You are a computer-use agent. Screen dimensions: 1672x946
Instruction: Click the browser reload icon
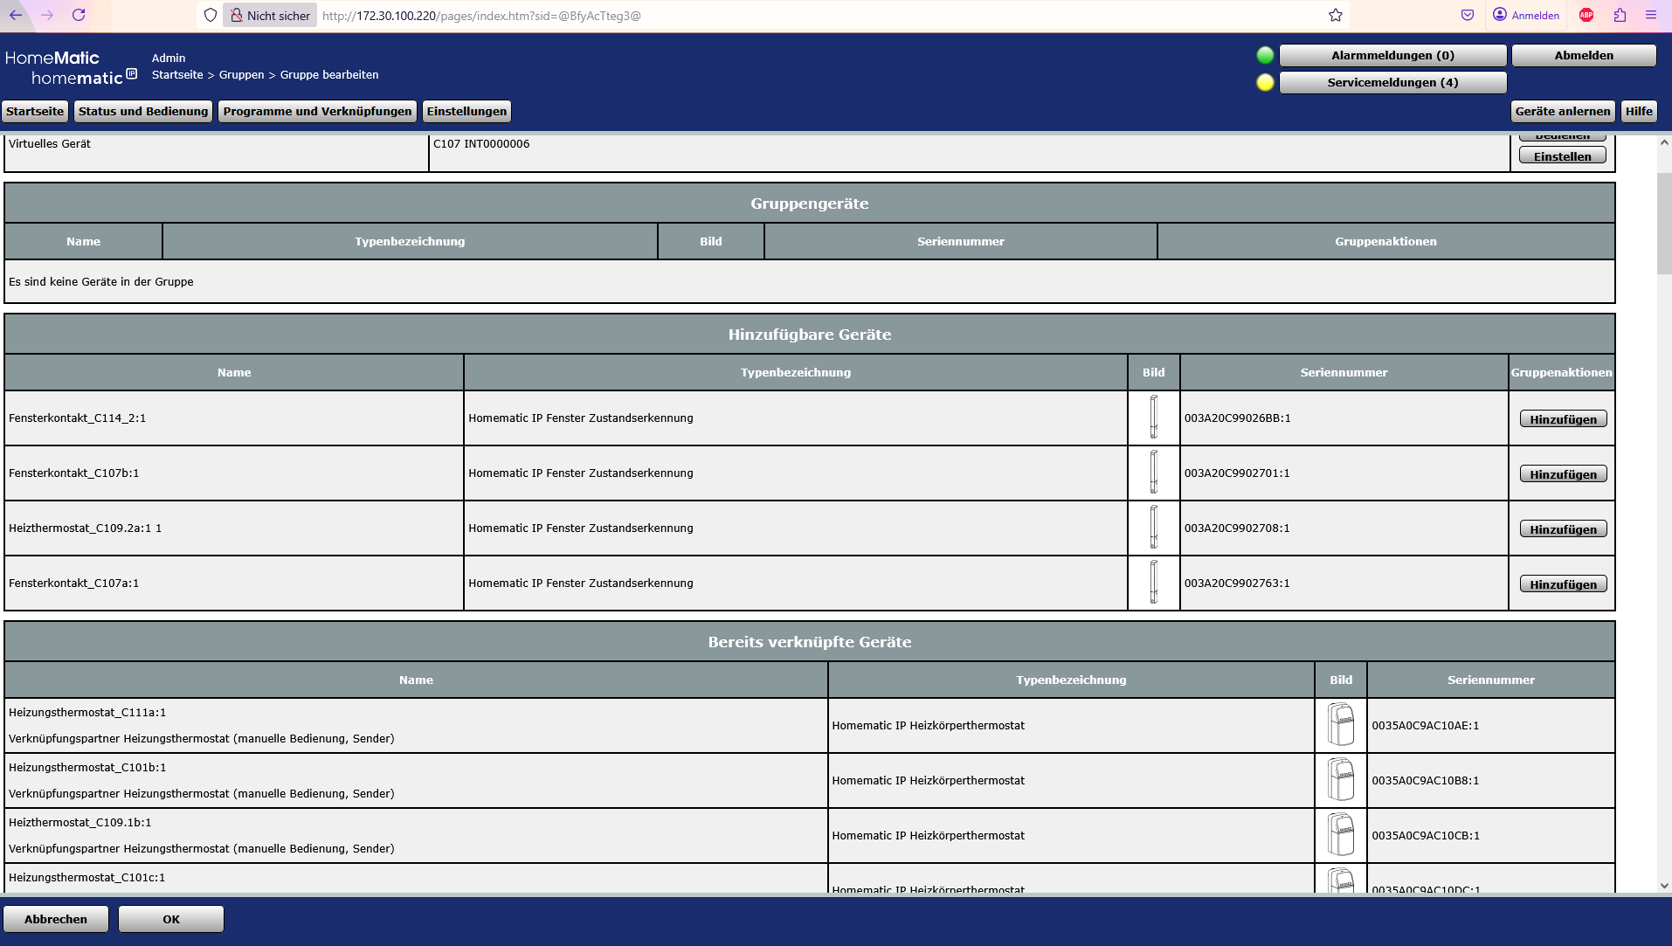click(x=79, y=15)
